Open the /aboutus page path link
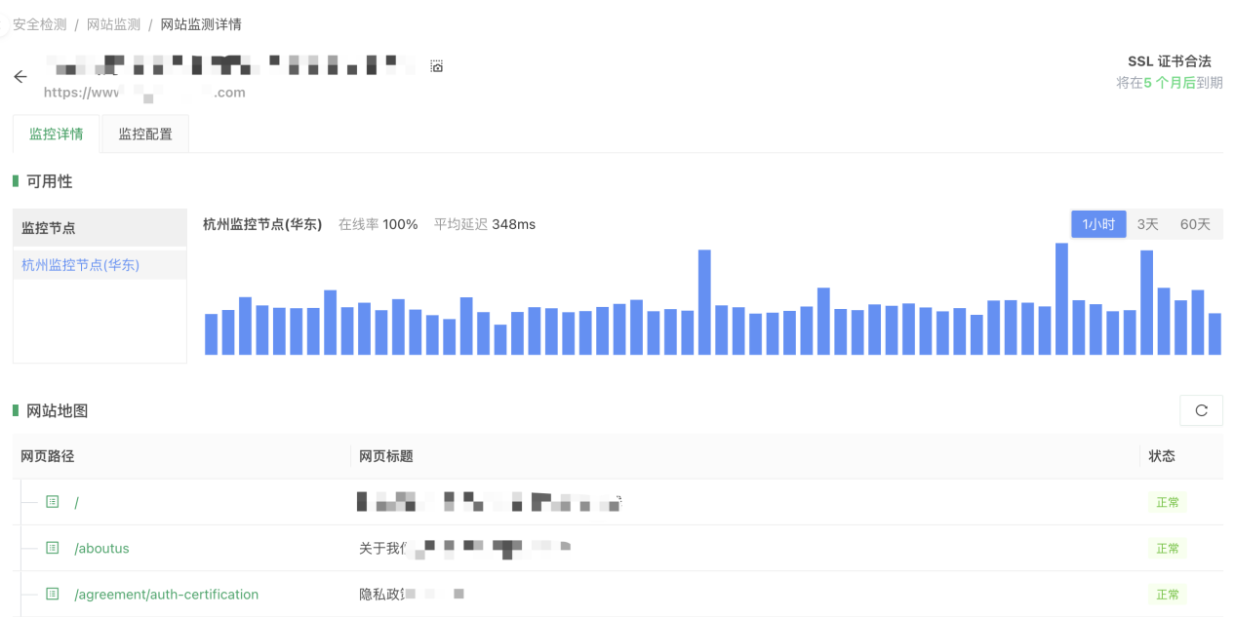 pos(101,549)
